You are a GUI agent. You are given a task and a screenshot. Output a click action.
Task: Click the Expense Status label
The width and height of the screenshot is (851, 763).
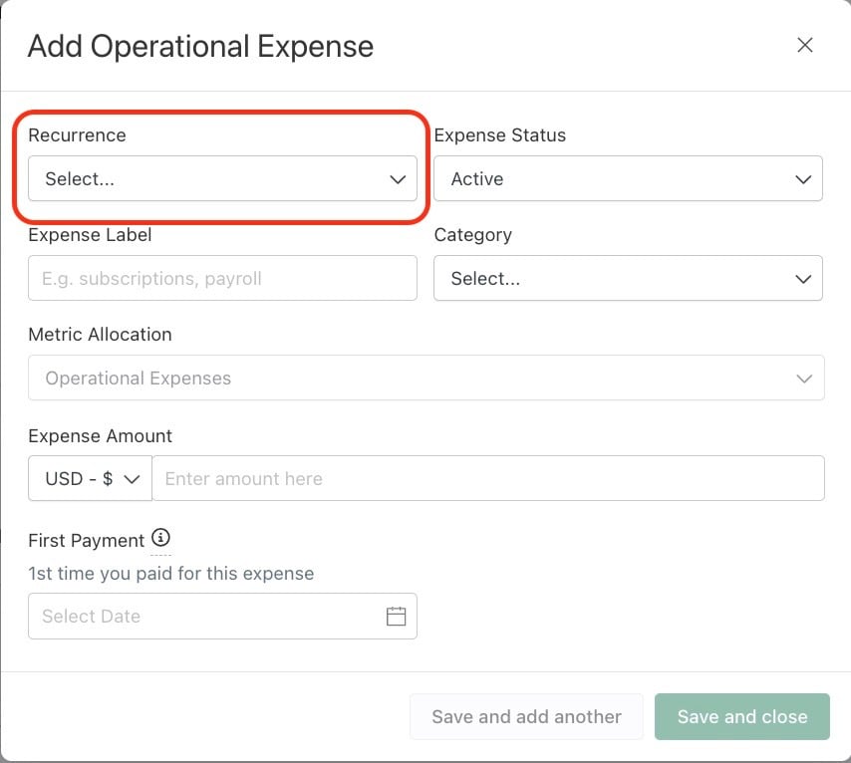click(x=500, y=135)
